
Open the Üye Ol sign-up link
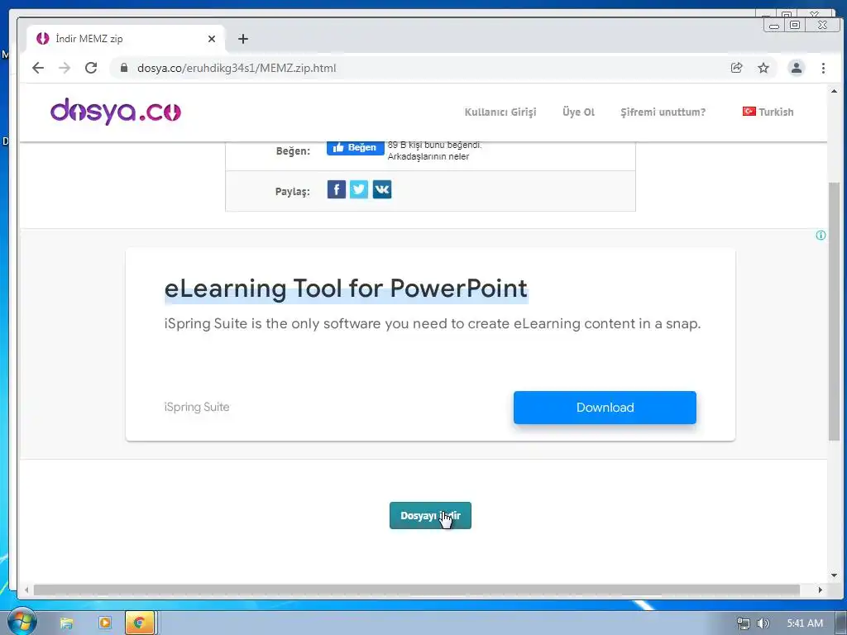pos(578,112)
